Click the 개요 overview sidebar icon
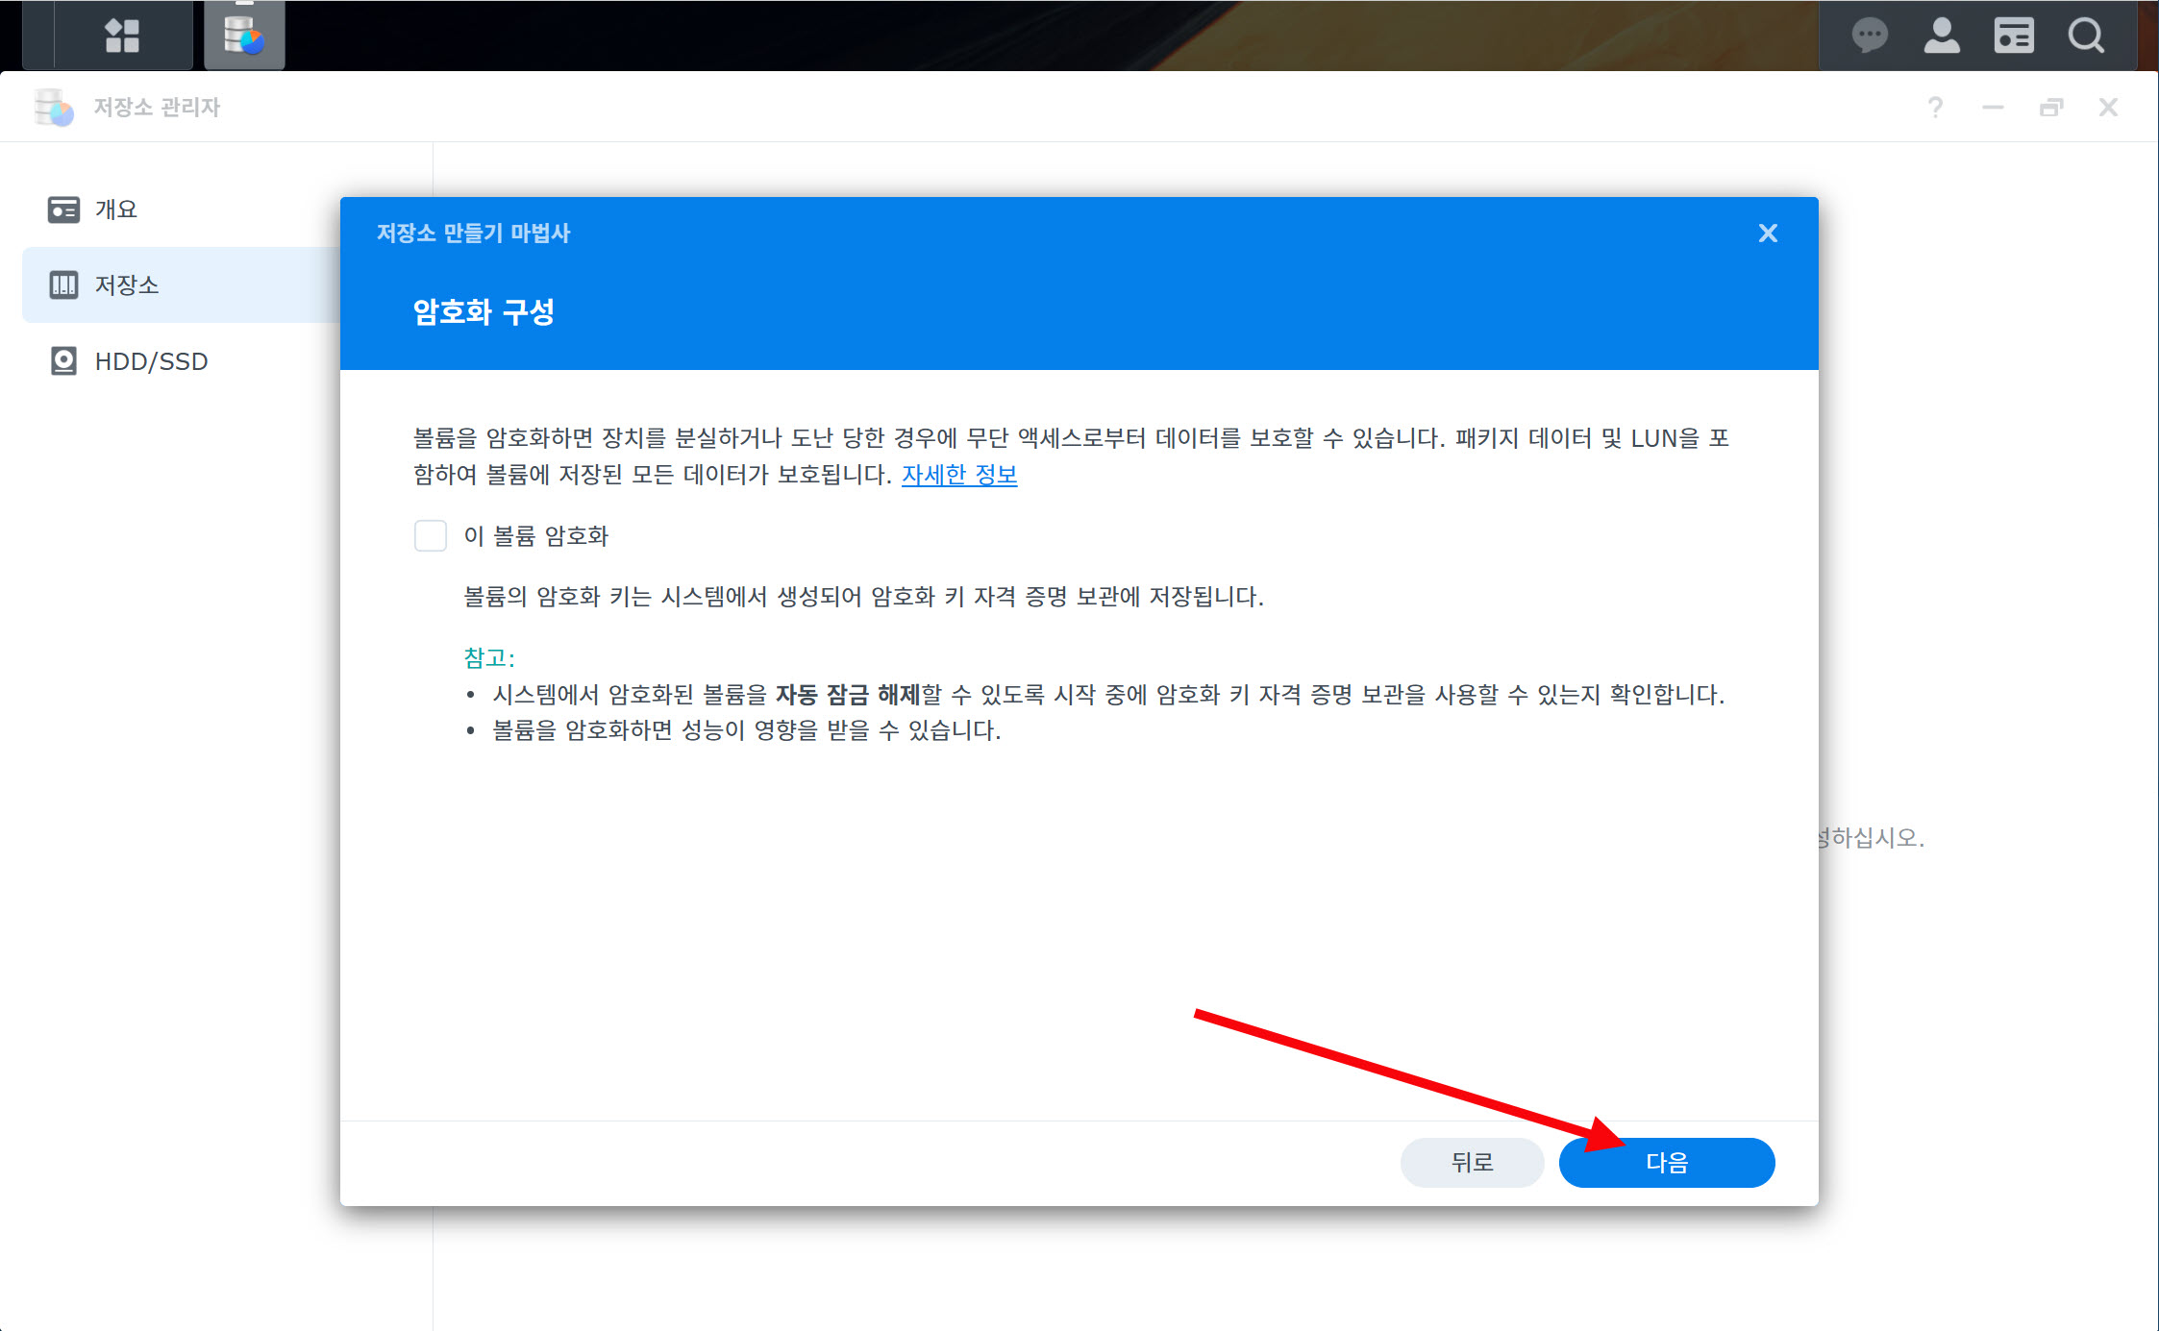 pyautogui.click(x=63, y=210)
